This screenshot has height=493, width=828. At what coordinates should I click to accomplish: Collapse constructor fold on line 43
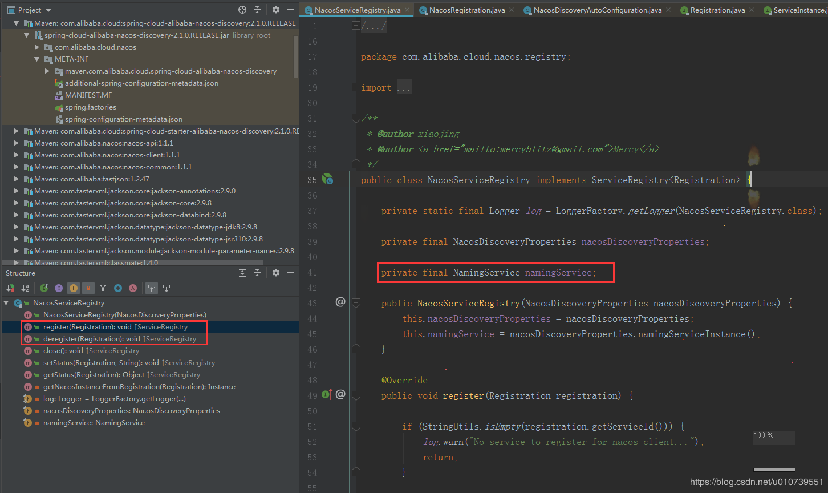coord(356,303)
